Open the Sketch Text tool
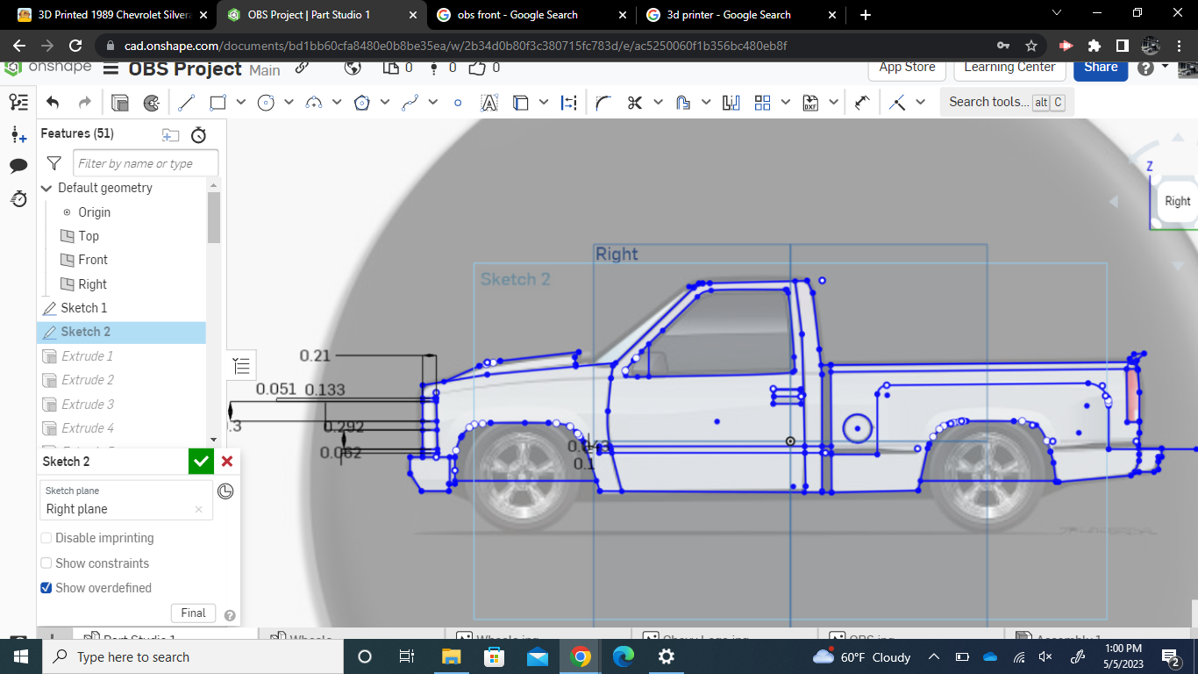Viewport: 1198px width, 674px height. (488, 102)
